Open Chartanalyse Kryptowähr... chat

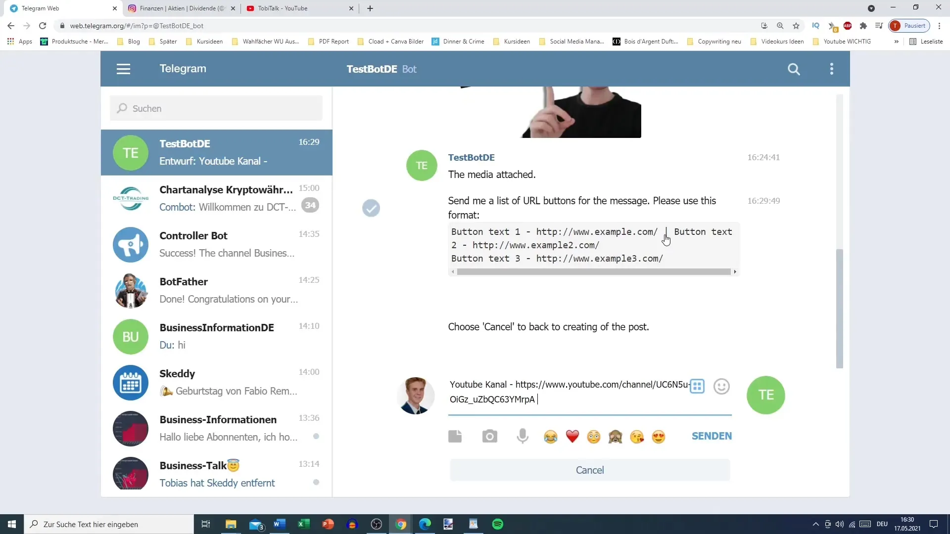point(216,198)
